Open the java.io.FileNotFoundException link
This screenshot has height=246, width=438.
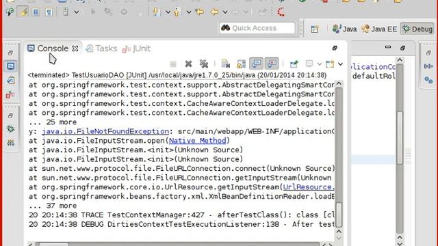coord(105,131)
